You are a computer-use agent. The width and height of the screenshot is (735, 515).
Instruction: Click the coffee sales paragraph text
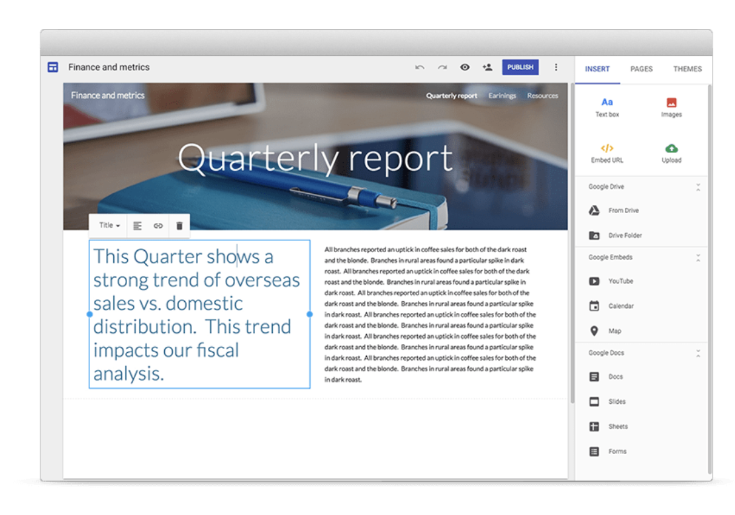(430, 314)
